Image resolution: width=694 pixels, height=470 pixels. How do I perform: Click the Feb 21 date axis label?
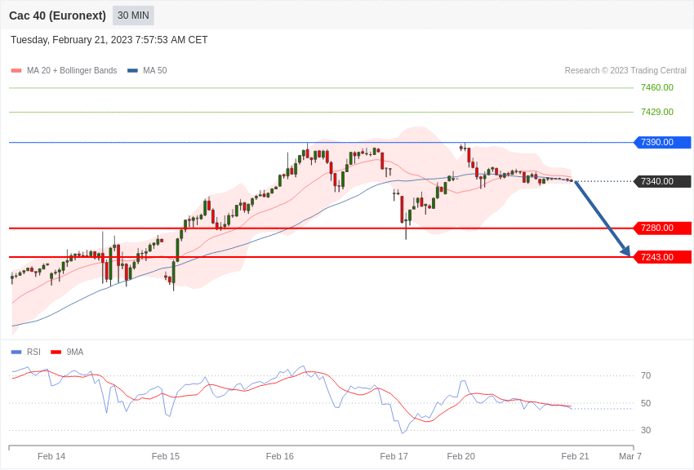point(575,456)
